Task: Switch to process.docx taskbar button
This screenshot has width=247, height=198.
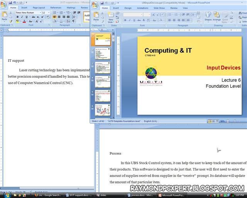Action: tap(140, 195)
